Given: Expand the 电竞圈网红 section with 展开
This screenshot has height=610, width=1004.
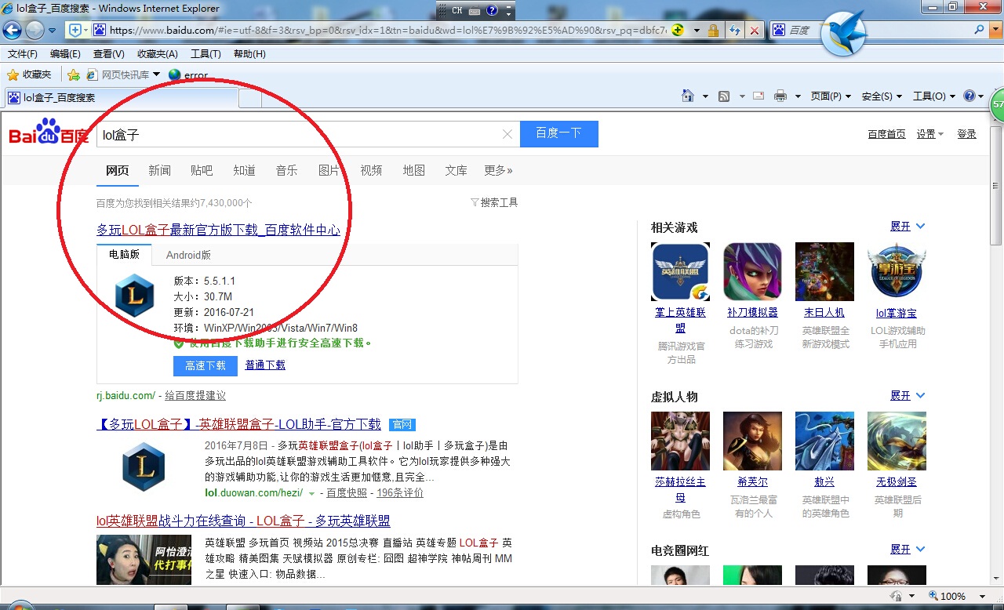Looking at the screenshot, I should click(x=908, y=549).
